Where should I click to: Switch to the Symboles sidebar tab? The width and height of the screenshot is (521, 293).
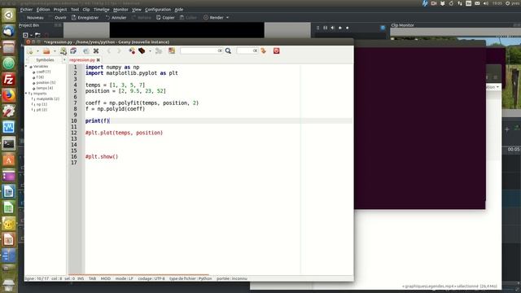click(x=45, y=59)
